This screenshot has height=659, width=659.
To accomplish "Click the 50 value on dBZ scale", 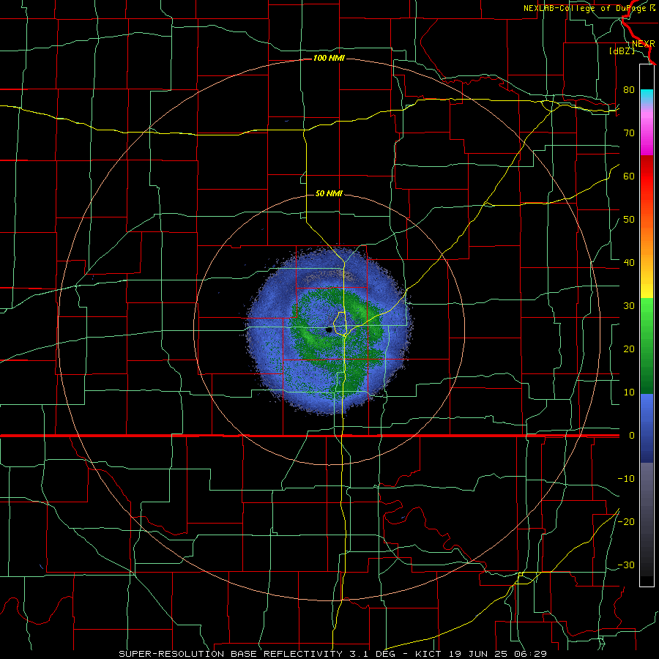I will (x=629, y=220).
